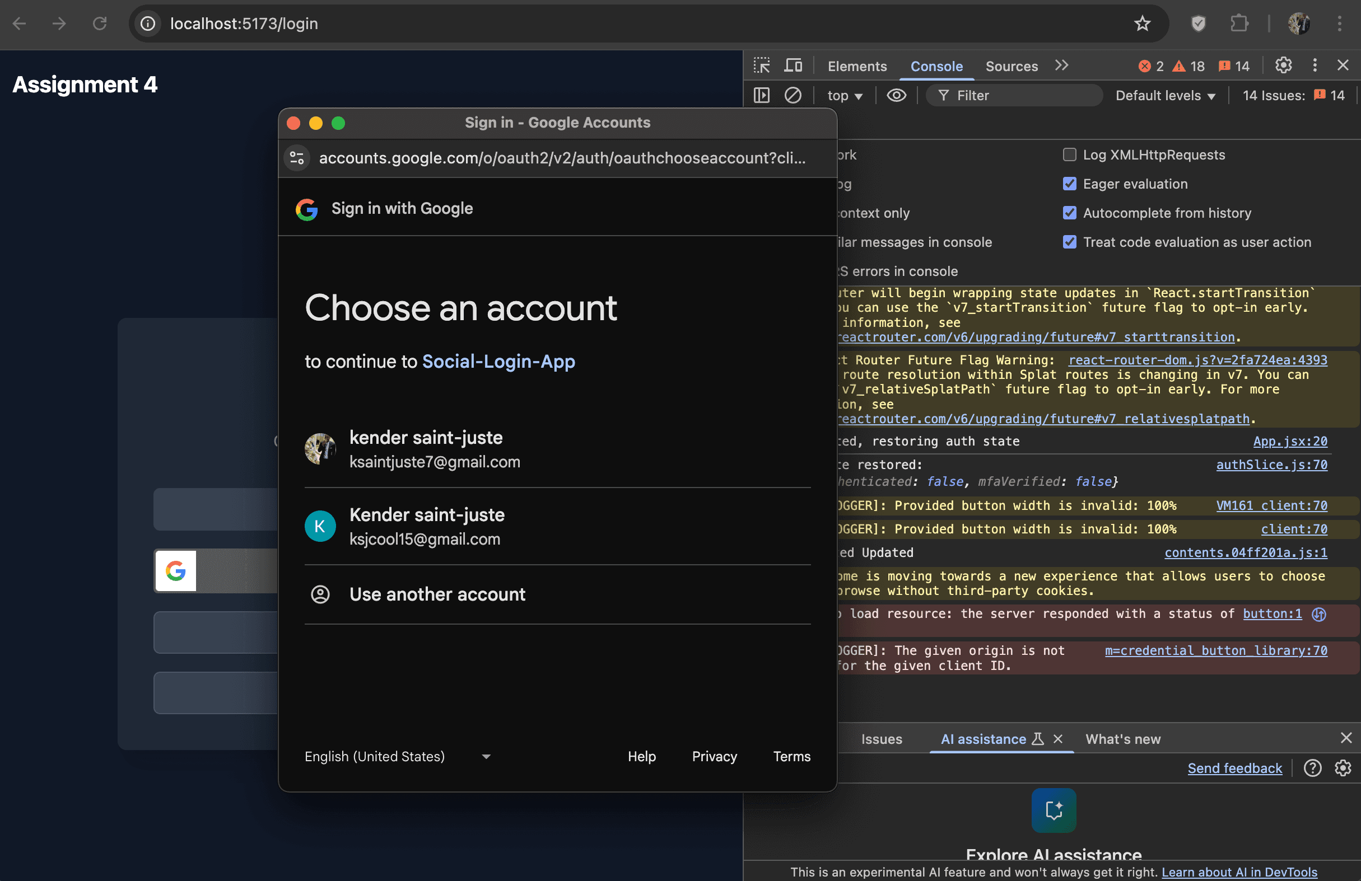Open the What's new drawer tab
Screen dimensions: 1361x881
(x=1122, y=739)
